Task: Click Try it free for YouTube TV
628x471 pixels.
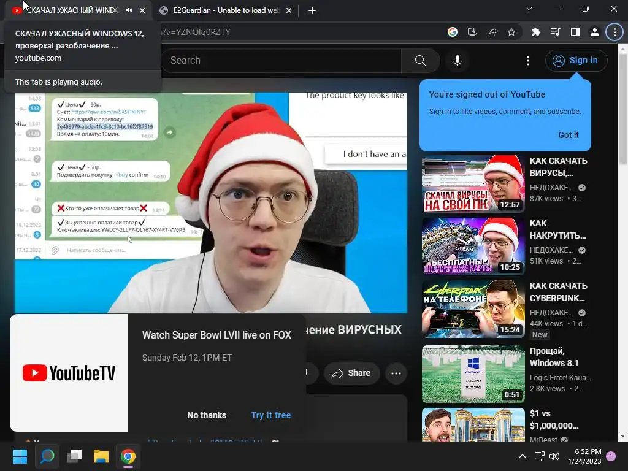Action: click(x=270, y=415)
